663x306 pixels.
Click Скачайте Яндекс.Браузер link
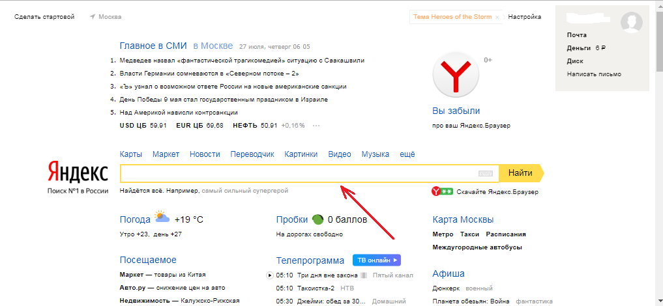pyautogui.click(x=497, y=192)
